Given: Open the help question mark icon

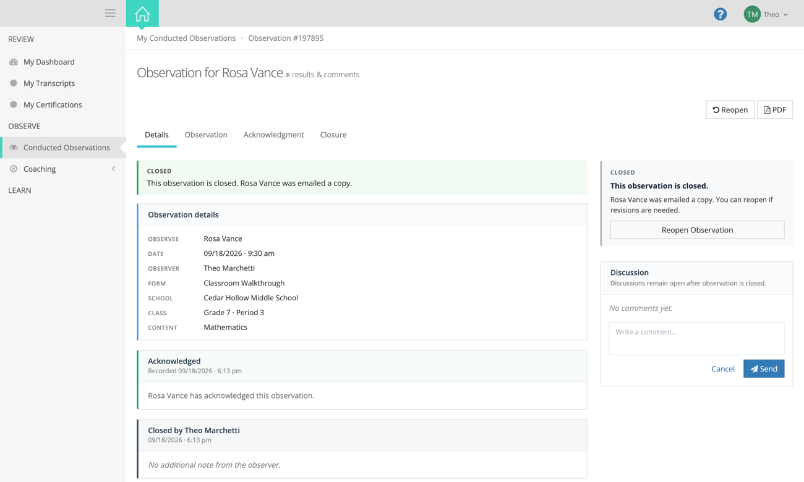Looking at the screenshot, I should click(x=720, y=14).
